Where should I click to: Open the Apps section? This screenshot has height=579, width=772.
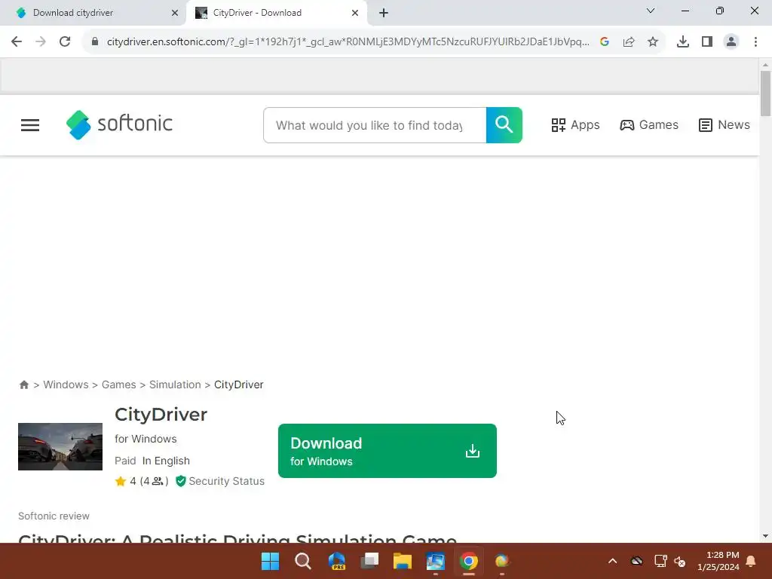click(x=575, y=125)
